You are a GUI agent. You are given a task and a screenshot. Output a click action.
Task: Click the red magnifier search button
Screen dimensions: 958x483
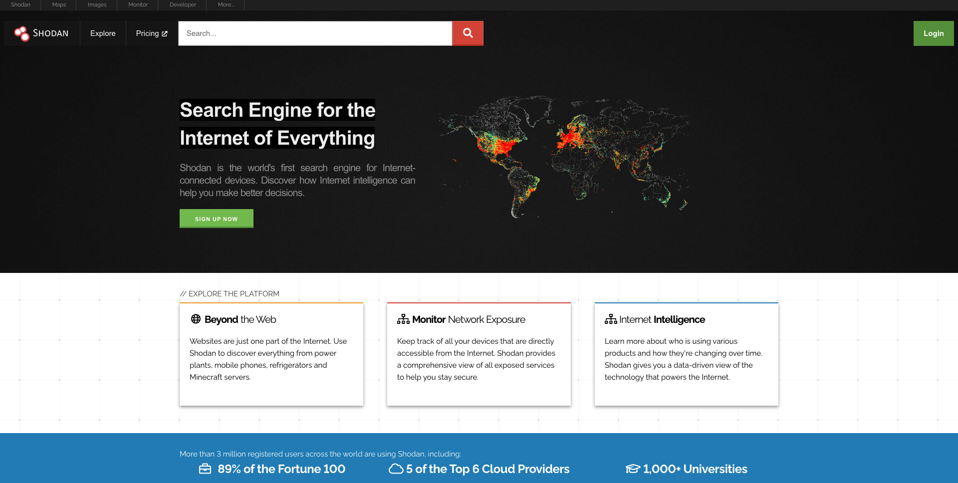point(468,33)
